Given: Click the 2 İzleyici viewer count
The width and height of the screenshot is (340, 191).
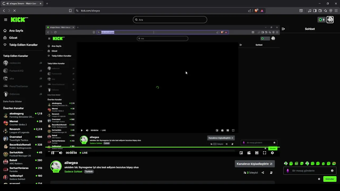Looking at the screenshot, I should (x=251, y=173).
